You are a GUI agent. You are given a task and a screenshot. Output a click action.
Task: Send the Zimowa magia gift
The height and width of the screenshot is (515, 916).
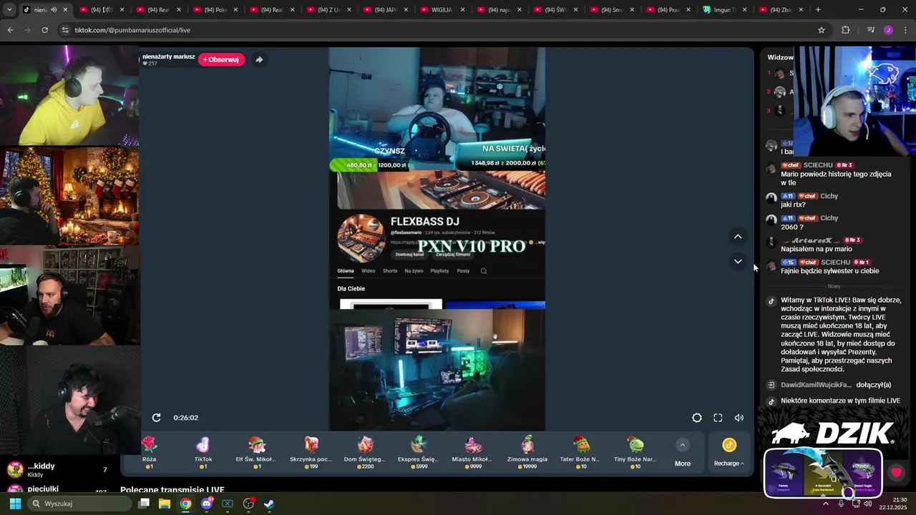coord(527,452)
